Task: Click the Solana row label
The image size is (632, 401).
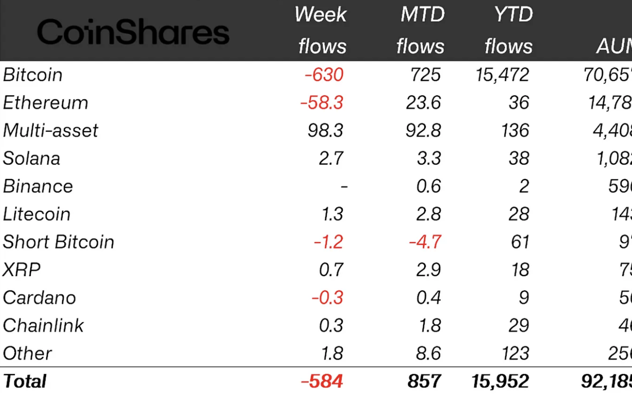Action: tap(32, 159)
